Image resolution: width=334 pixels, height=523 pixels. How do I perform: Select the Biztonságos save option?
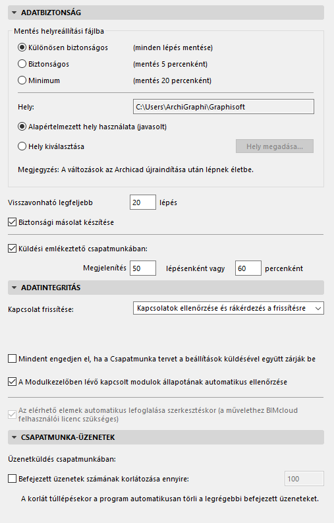[22, 64]
